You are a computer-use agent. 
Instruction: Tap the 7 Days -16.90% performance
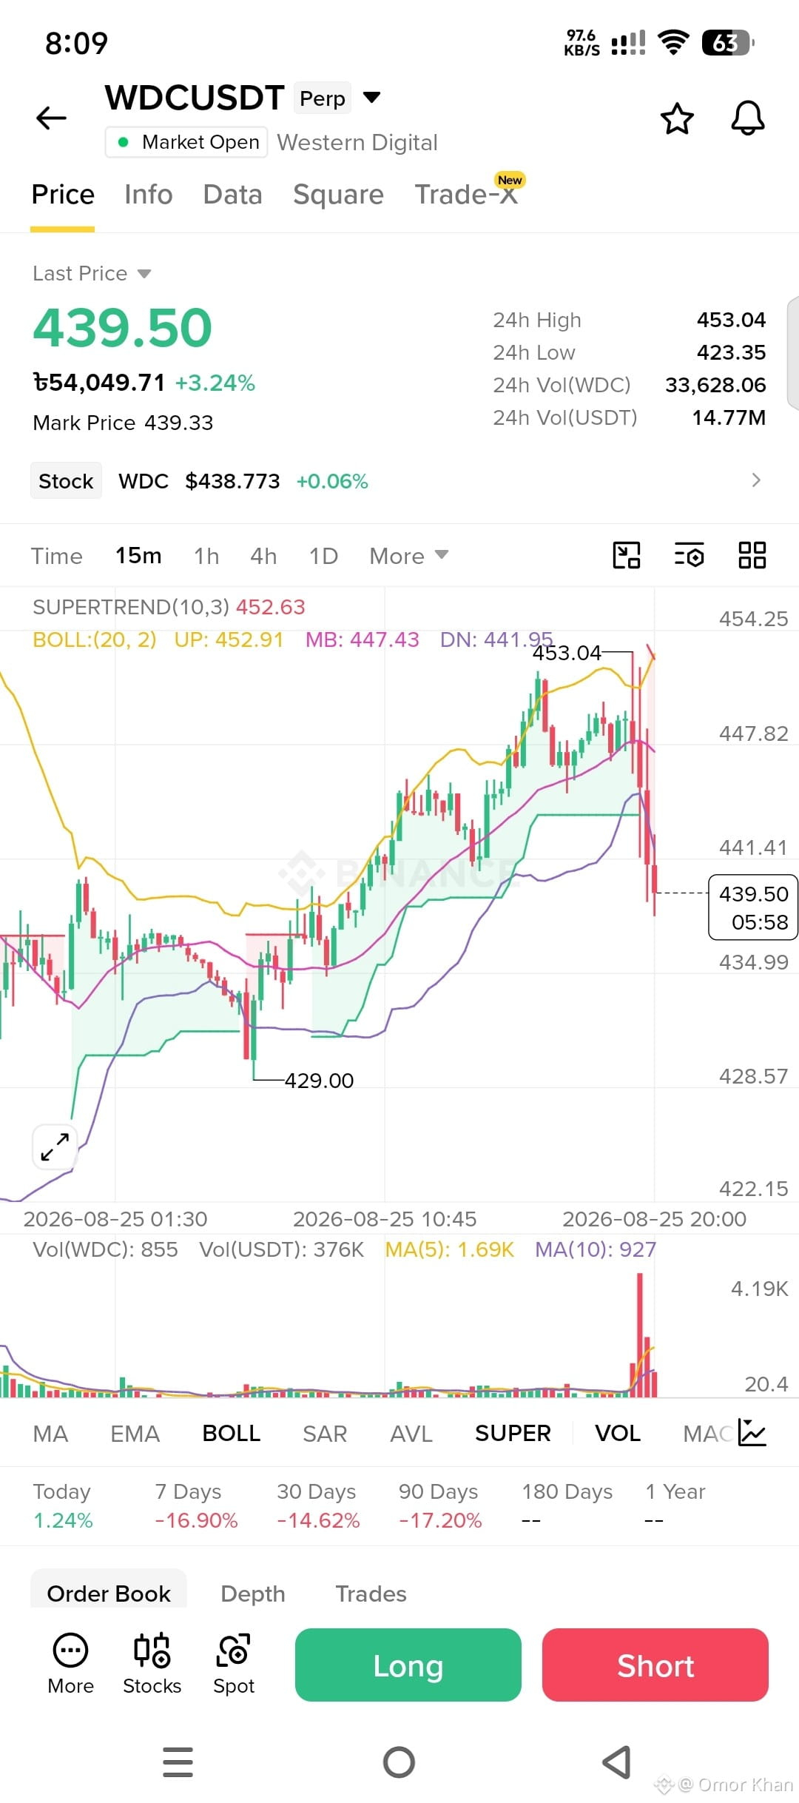pos(196,1505)
